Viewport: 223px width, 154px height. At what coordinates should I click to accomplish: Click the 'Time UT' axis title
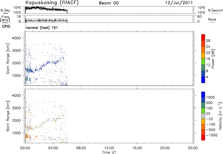[109, 152]
